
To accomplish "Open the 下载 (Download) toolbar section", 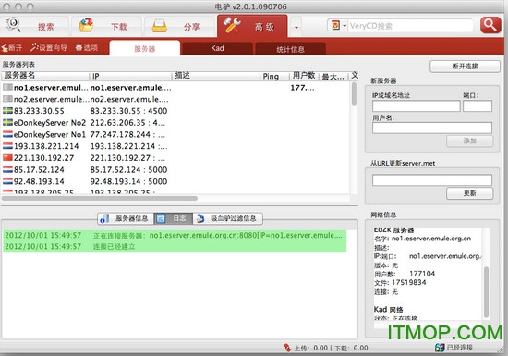I will pos(107,26).
